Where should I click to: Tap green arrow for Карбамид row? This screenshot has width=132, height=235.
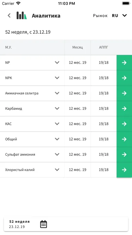[124, 108]
